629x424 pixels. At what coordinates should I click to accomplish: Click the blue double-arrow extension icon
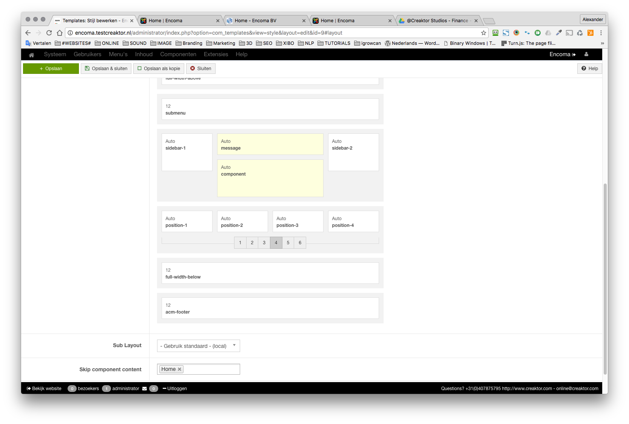[x=527, y=33]
